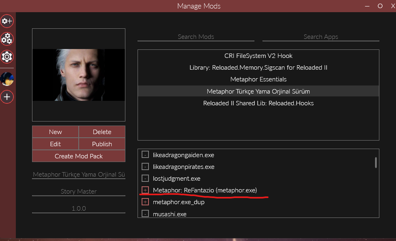Image resolution: width=396 pixels, height=241 pixels.
Task: Select the game avatar icon in sidebar
Action: pyautogui.click(x=7, y=79)
